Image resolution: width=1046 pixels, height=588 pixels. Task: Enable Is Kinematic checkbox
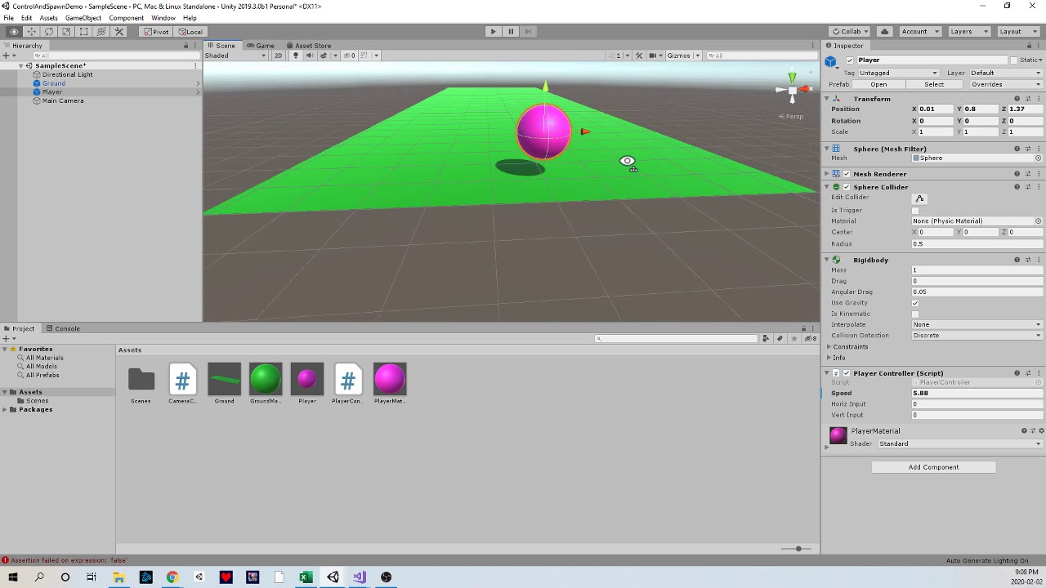[915, 314]
